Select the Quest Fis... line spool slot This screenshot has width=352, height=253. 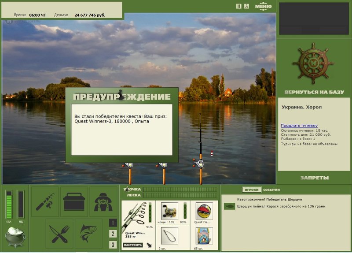204,212
